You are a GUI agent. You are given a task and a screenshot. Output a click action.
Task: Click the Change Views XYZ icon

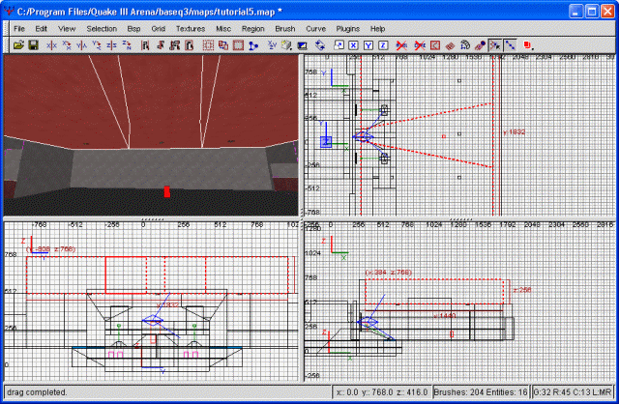click(272, 45)
